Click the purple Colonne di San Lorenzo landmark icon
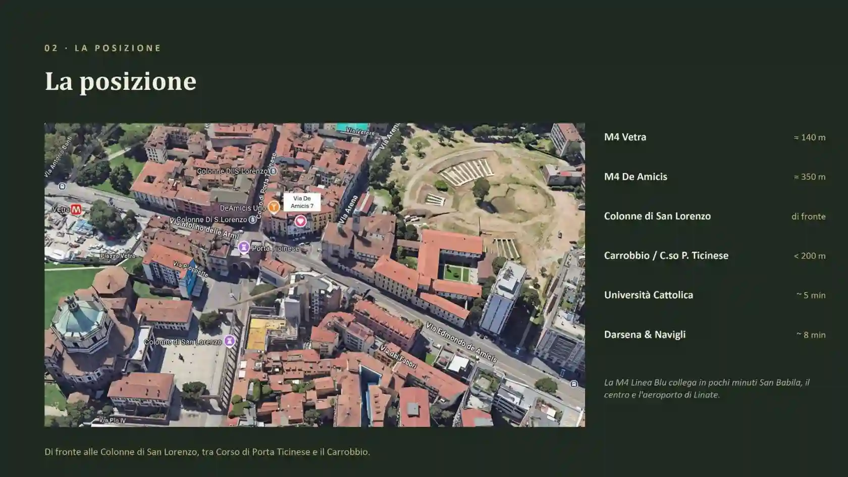848x477 pixels. pos(230,341)
